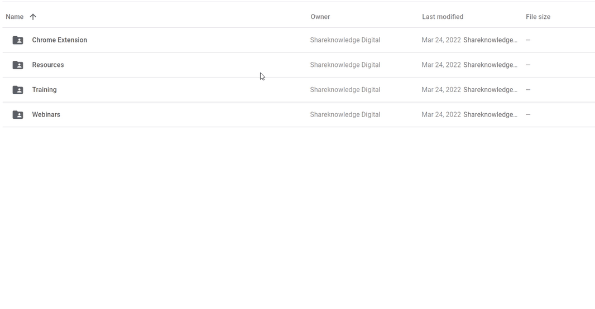Click the File size column header
The height and width of the screenshot is (309, 595).
click(x=538, y=17)
